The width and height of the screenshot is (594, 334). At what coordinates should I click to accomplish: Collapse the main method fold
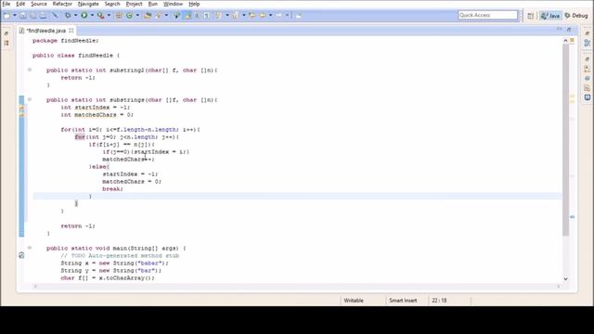(30, 248)
